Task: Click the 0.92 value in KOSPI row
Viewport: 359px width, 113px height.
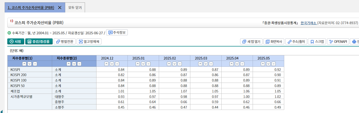Action: (x=278, y=69)
